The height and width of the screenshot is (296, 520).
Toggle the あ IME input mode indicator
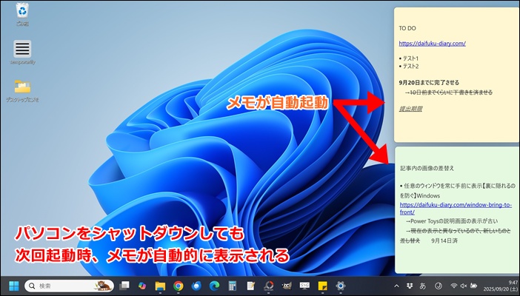423,286
